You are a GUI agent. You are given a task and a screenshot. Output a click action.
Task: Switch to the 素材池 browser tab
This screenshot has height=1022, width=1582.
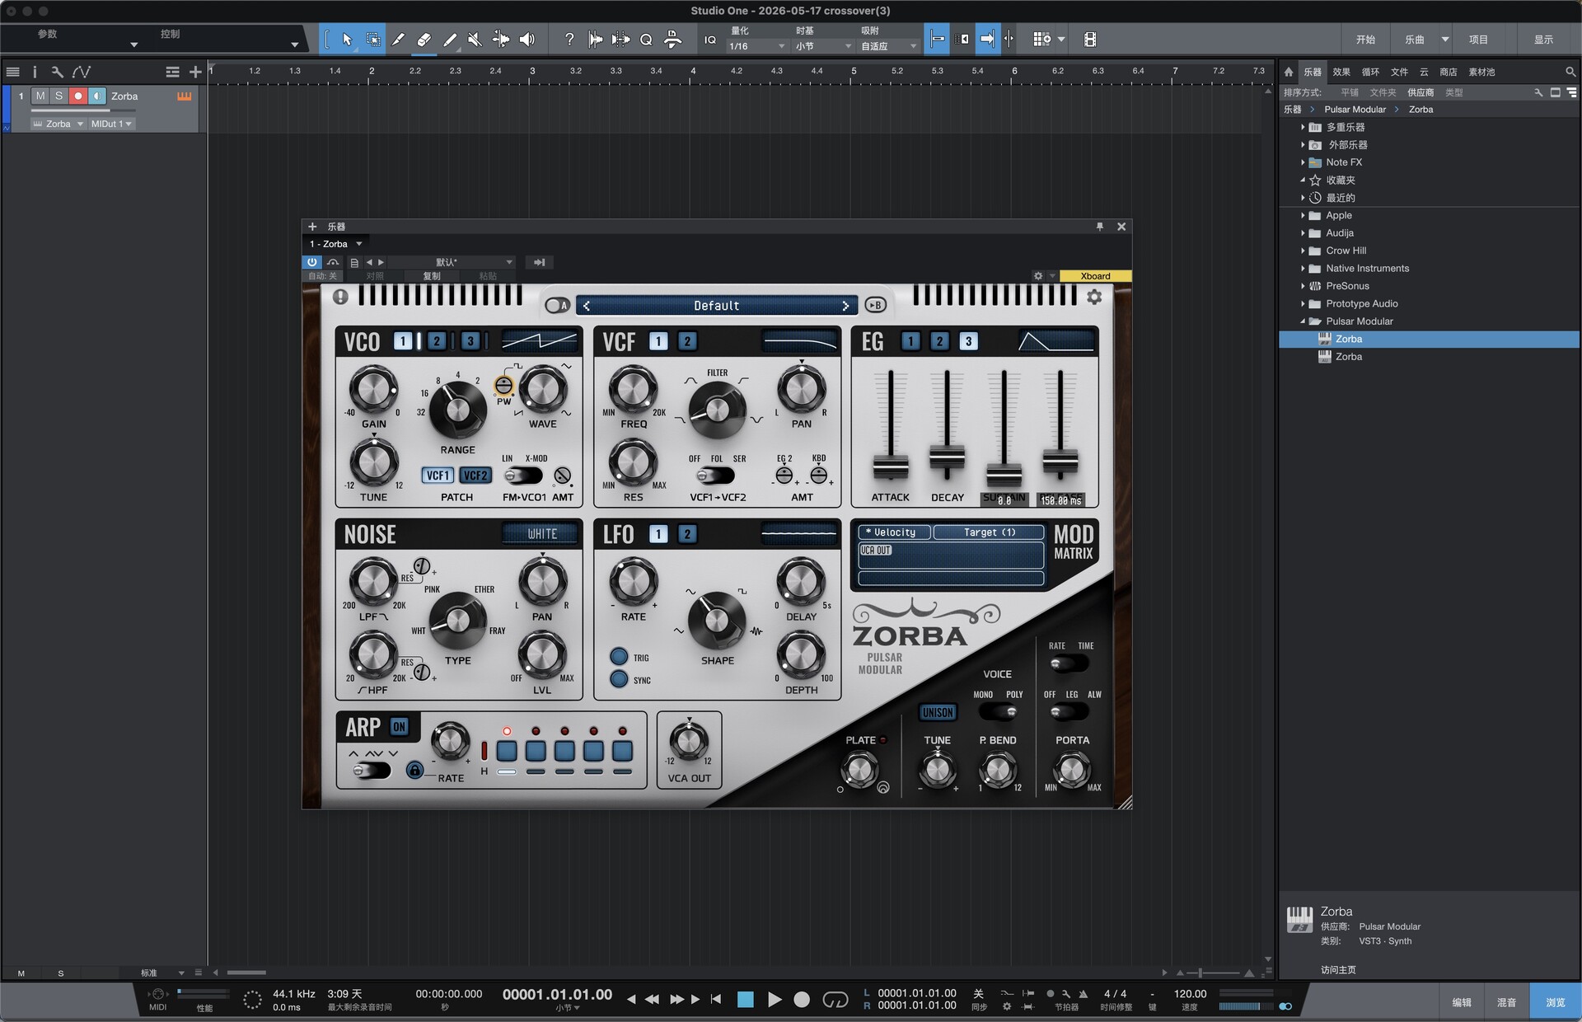(1481, 73)
